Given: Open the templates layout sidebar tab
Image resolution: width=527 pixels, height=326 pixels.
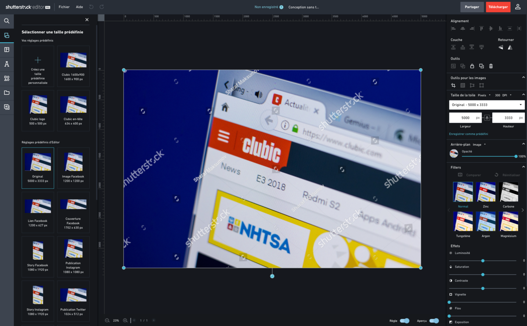Looking at the screenshot, I should (x=7, y=50).
